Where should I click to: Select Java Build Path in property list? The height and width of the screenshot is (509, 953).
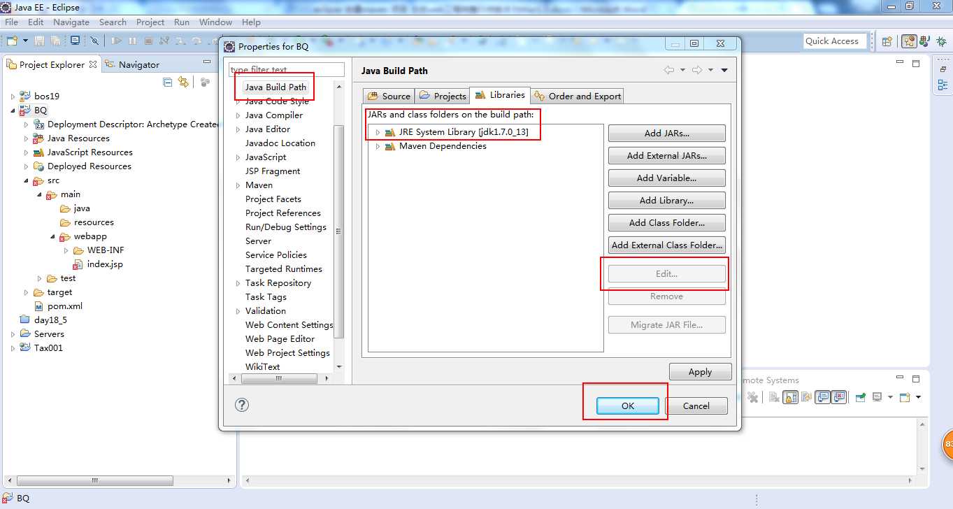click(x=275, y=87)
